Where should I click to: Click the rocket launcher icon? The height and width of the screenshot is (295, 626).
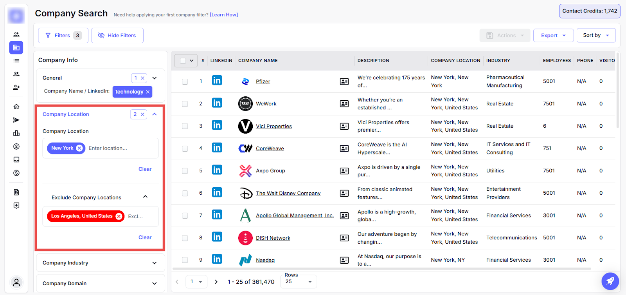click(610, 281)
